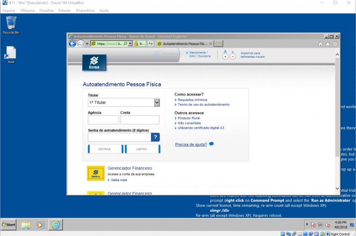356x236 pixels.
Task: Click the Conta input field
Action: click(140, 120)
